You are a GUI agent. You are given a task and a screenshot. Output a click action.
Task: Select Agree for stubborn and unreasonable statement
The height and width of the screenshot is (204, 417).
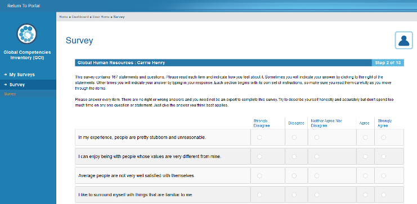(x=365, y=137)
